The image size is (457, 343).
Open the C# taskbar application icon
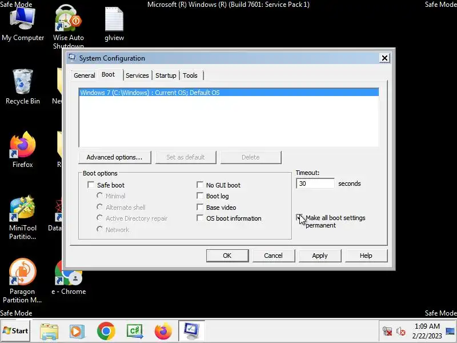135,332
